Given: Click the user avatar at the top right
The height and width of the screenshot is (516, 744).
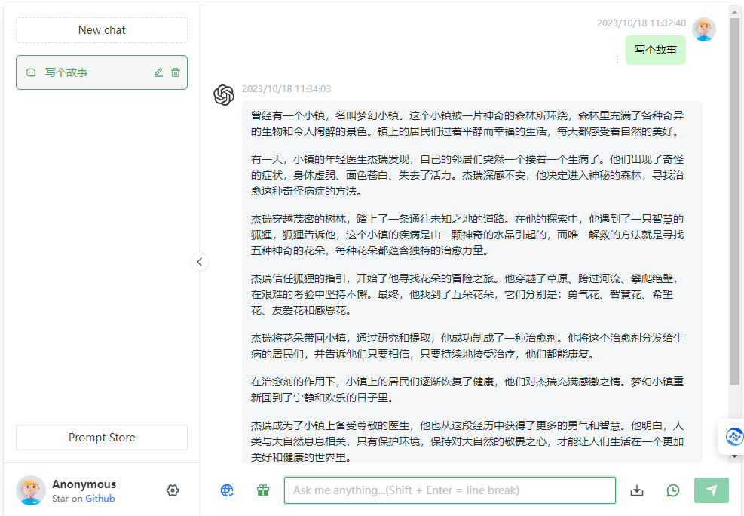Looking at the screenshot, I should [x=703, y=29].
